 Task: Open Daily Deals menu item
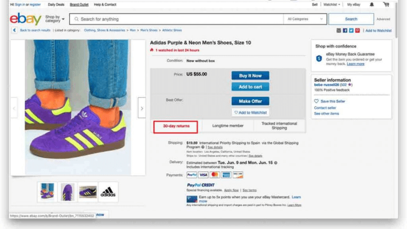[56, 5]
